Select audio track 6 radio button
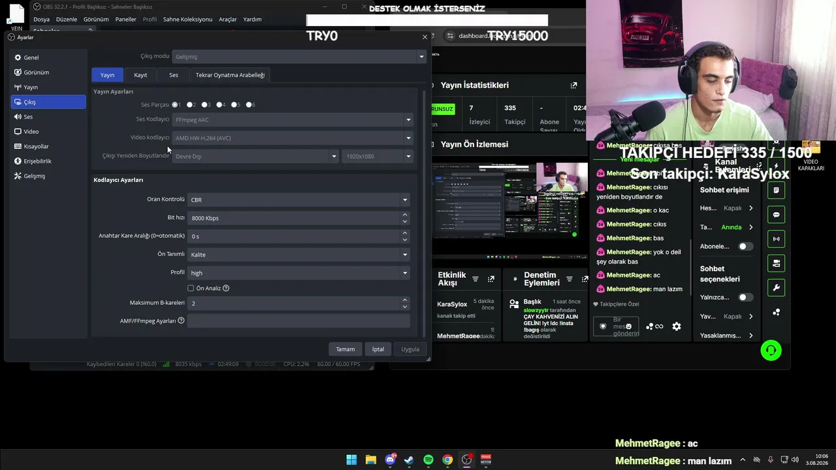Viewport: 836px width, 470px height. [249, 104]
